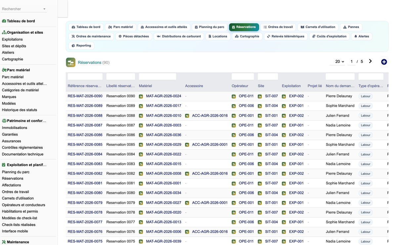This screenshot has height=245, width=397.
Task: Open the Coûts d'exploitation tab
Action: click(x=329, y=36)
